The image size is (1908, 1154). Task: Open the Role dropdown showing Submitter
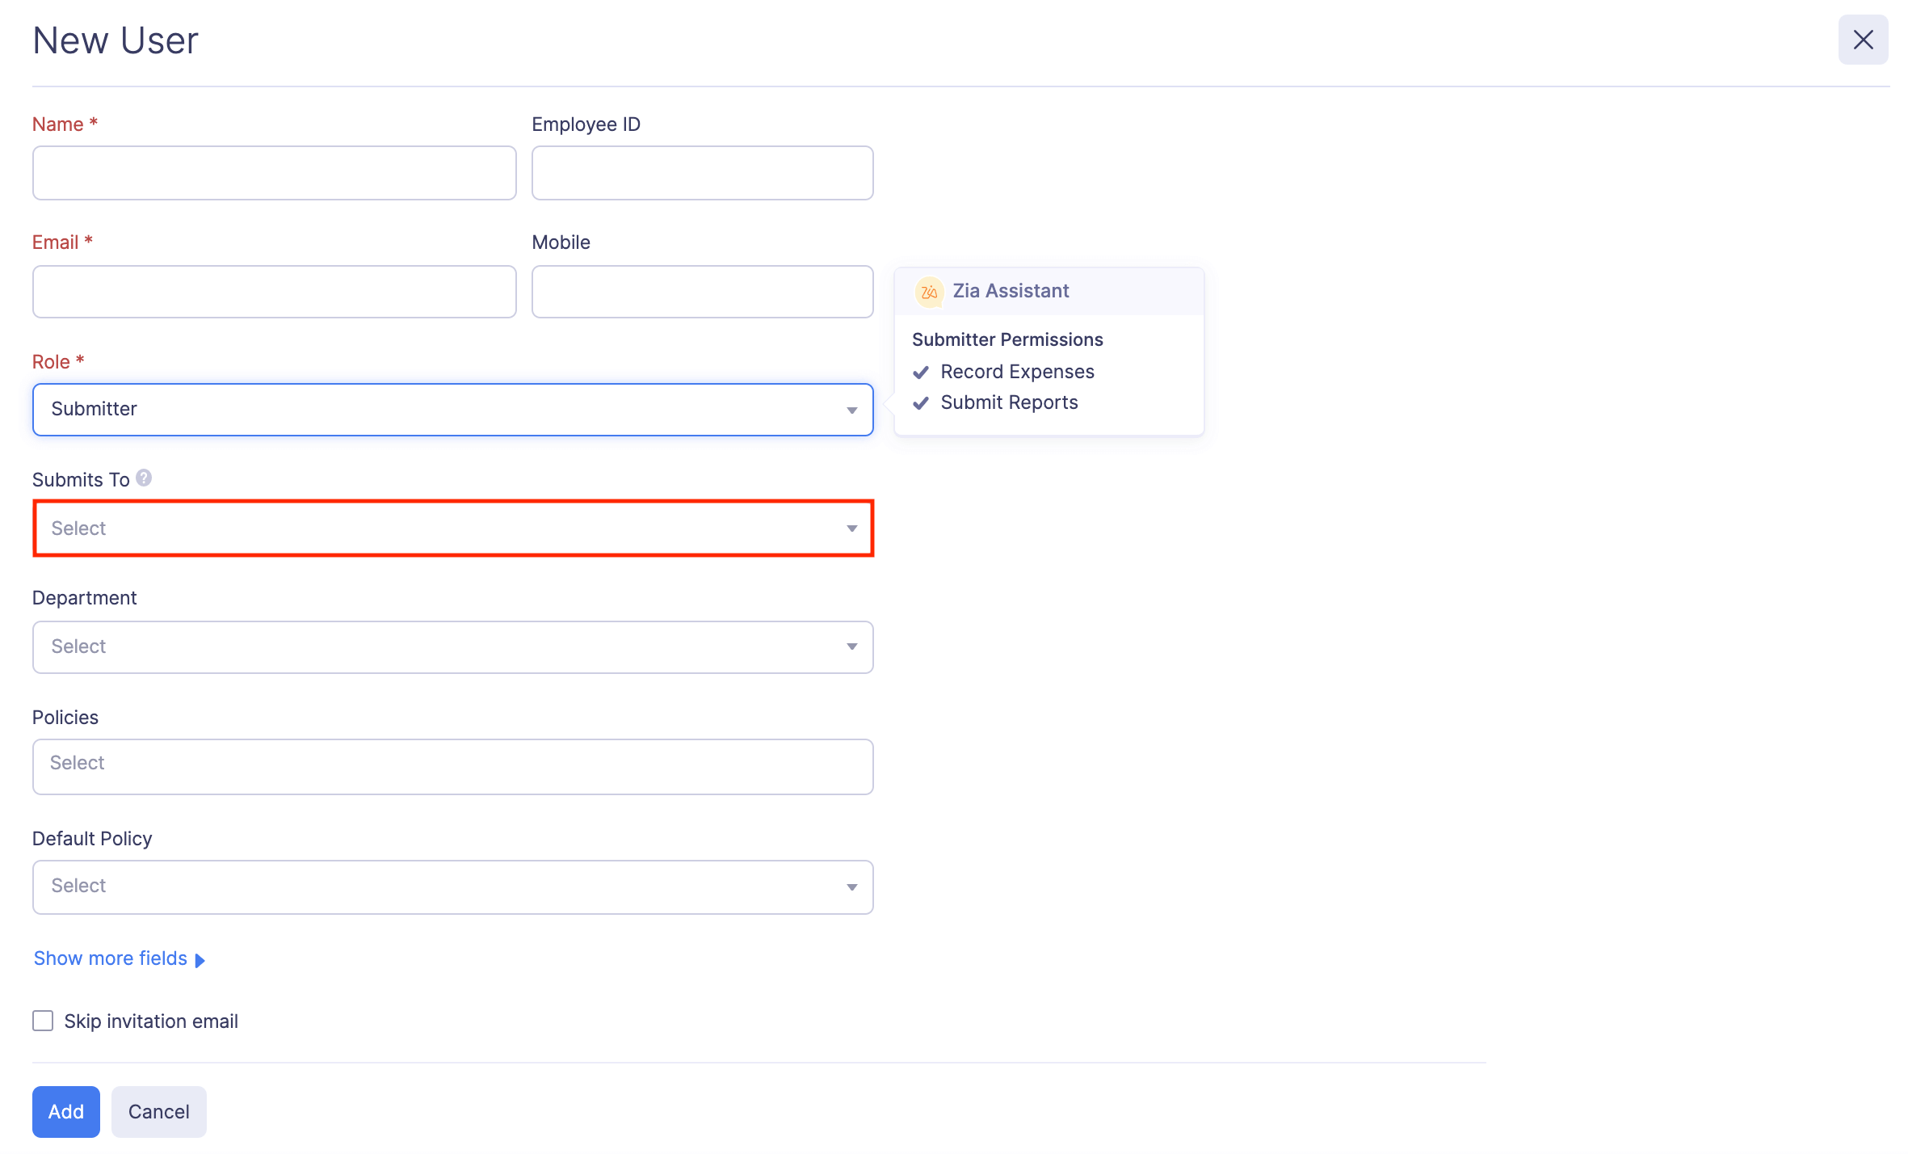pos(452,410)
